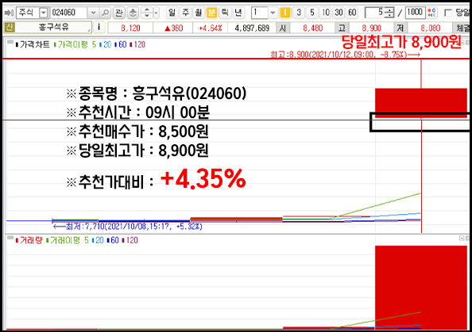This screenshot has height=332, width=472.
Task: Switch to the 틱 tick chart tab
Action: (x=225, y=13)
